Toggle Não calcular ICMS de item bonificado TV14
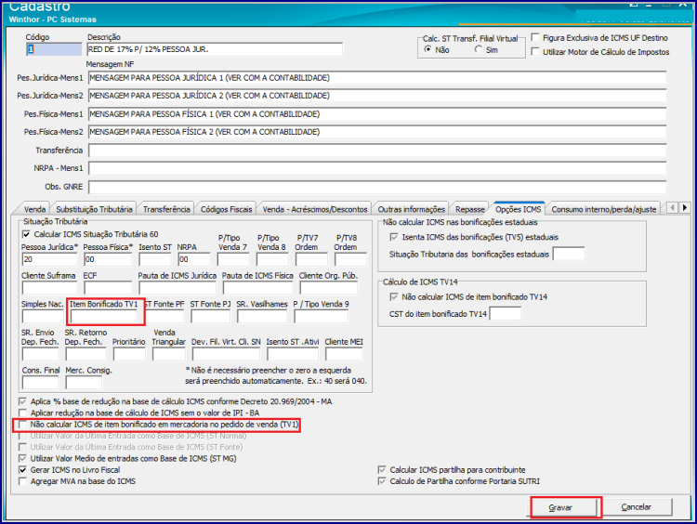Viewport: 697px width, 524px height. point(394,297)
